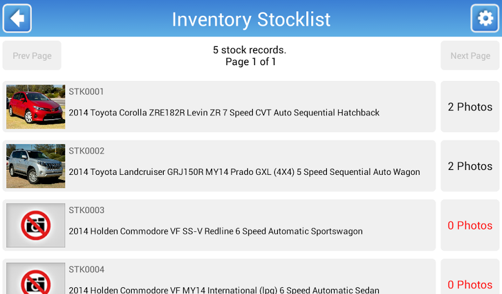Tap the back arrow icon
The width and height of the screenshot is (502, 294).
[17, 18]
